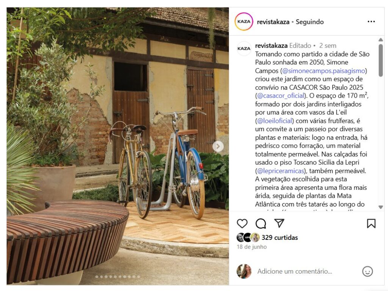This screenshot has height=291, width=388.
Task: Click the KAZA profile avatar in header
Action: click(x=244, y=22)
